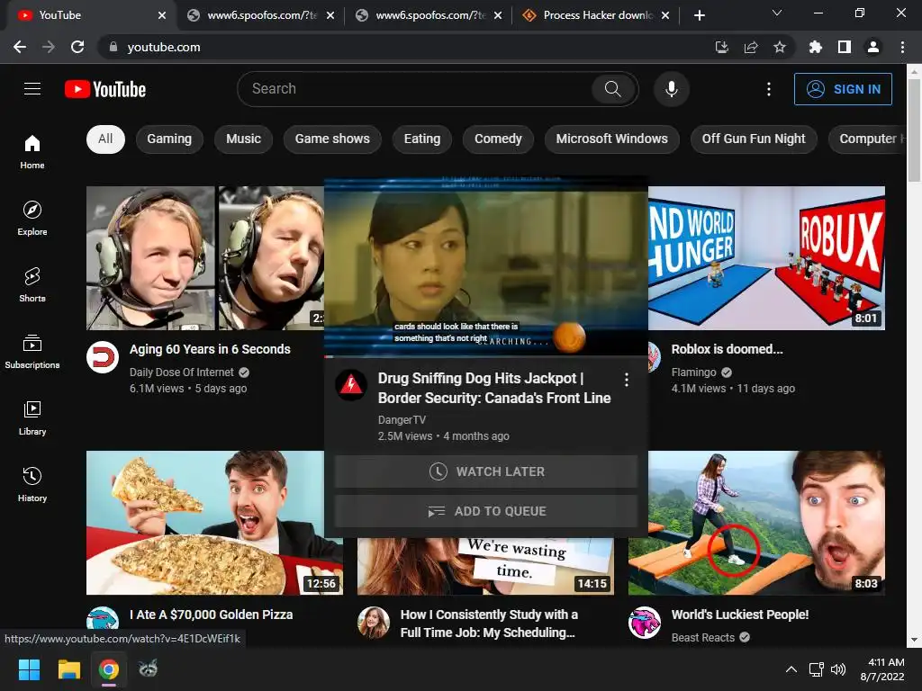
Task: Open study video channel avatar
Action: [x=374, y=623]
